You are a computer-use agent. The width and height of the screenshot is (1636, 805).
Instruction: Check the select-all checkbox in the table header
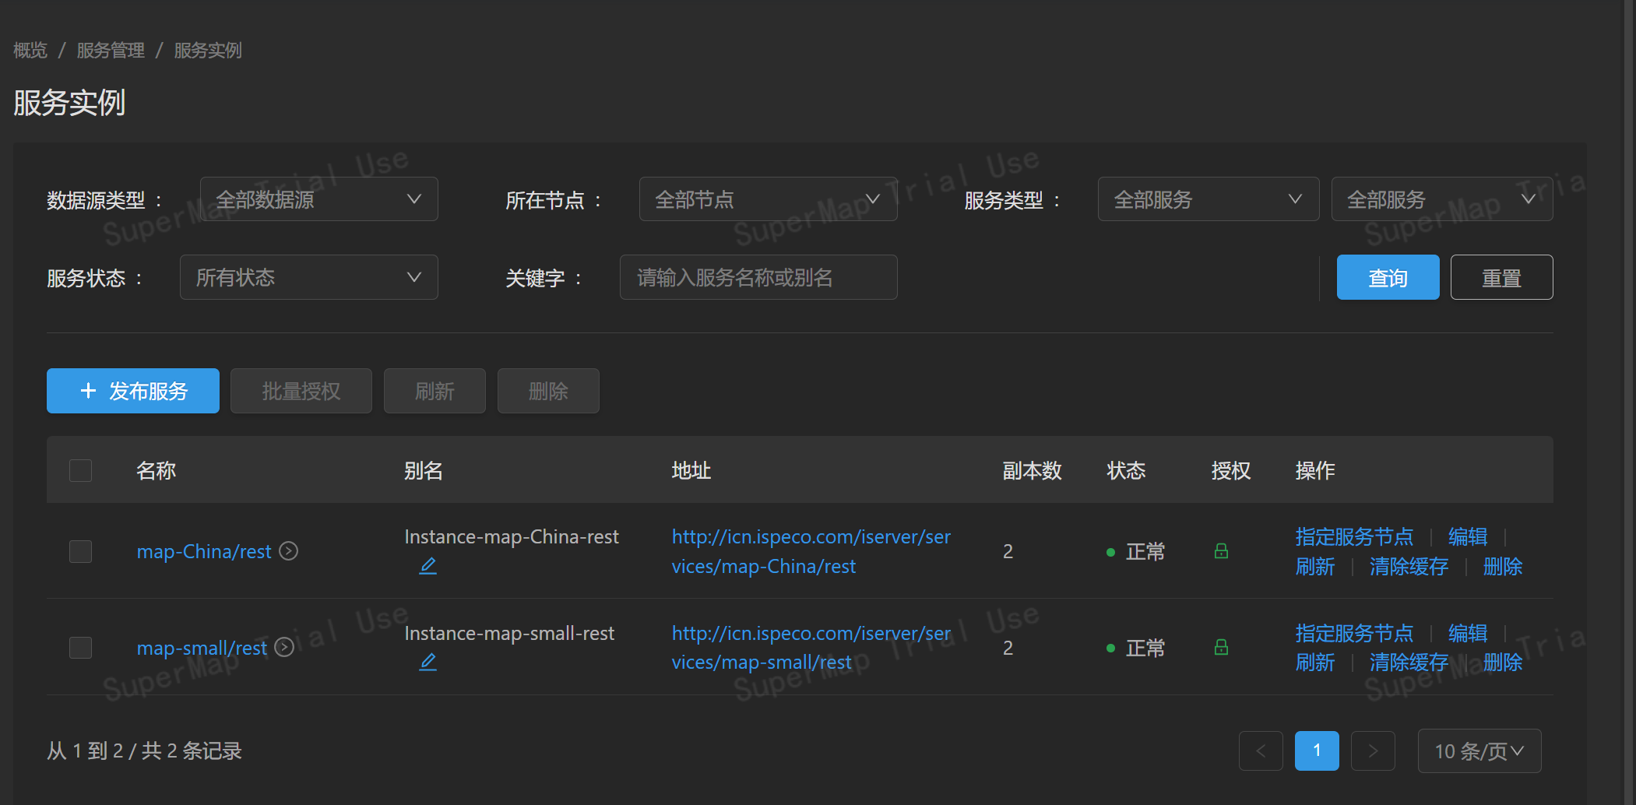pyautogui.click(x=80, y=469)
